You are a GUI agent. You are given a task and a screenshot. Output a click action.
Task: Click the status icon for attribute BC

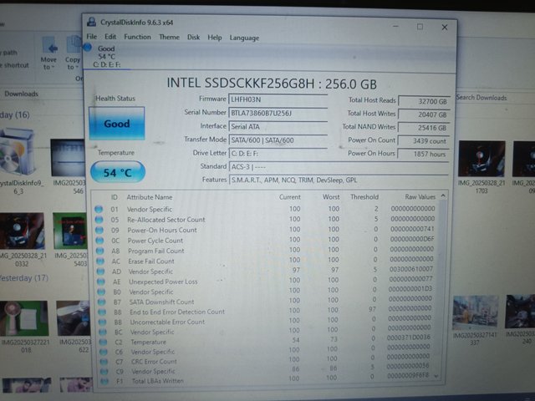tap(103, 332)
